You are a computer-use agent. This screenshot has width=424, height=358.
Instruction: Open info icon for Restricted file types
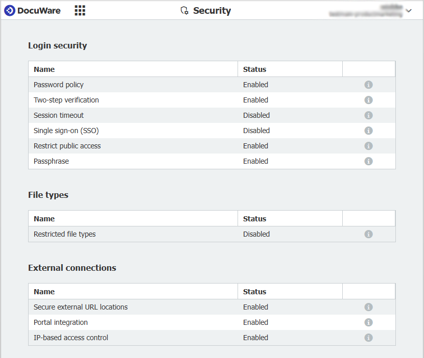pos(368,234)
